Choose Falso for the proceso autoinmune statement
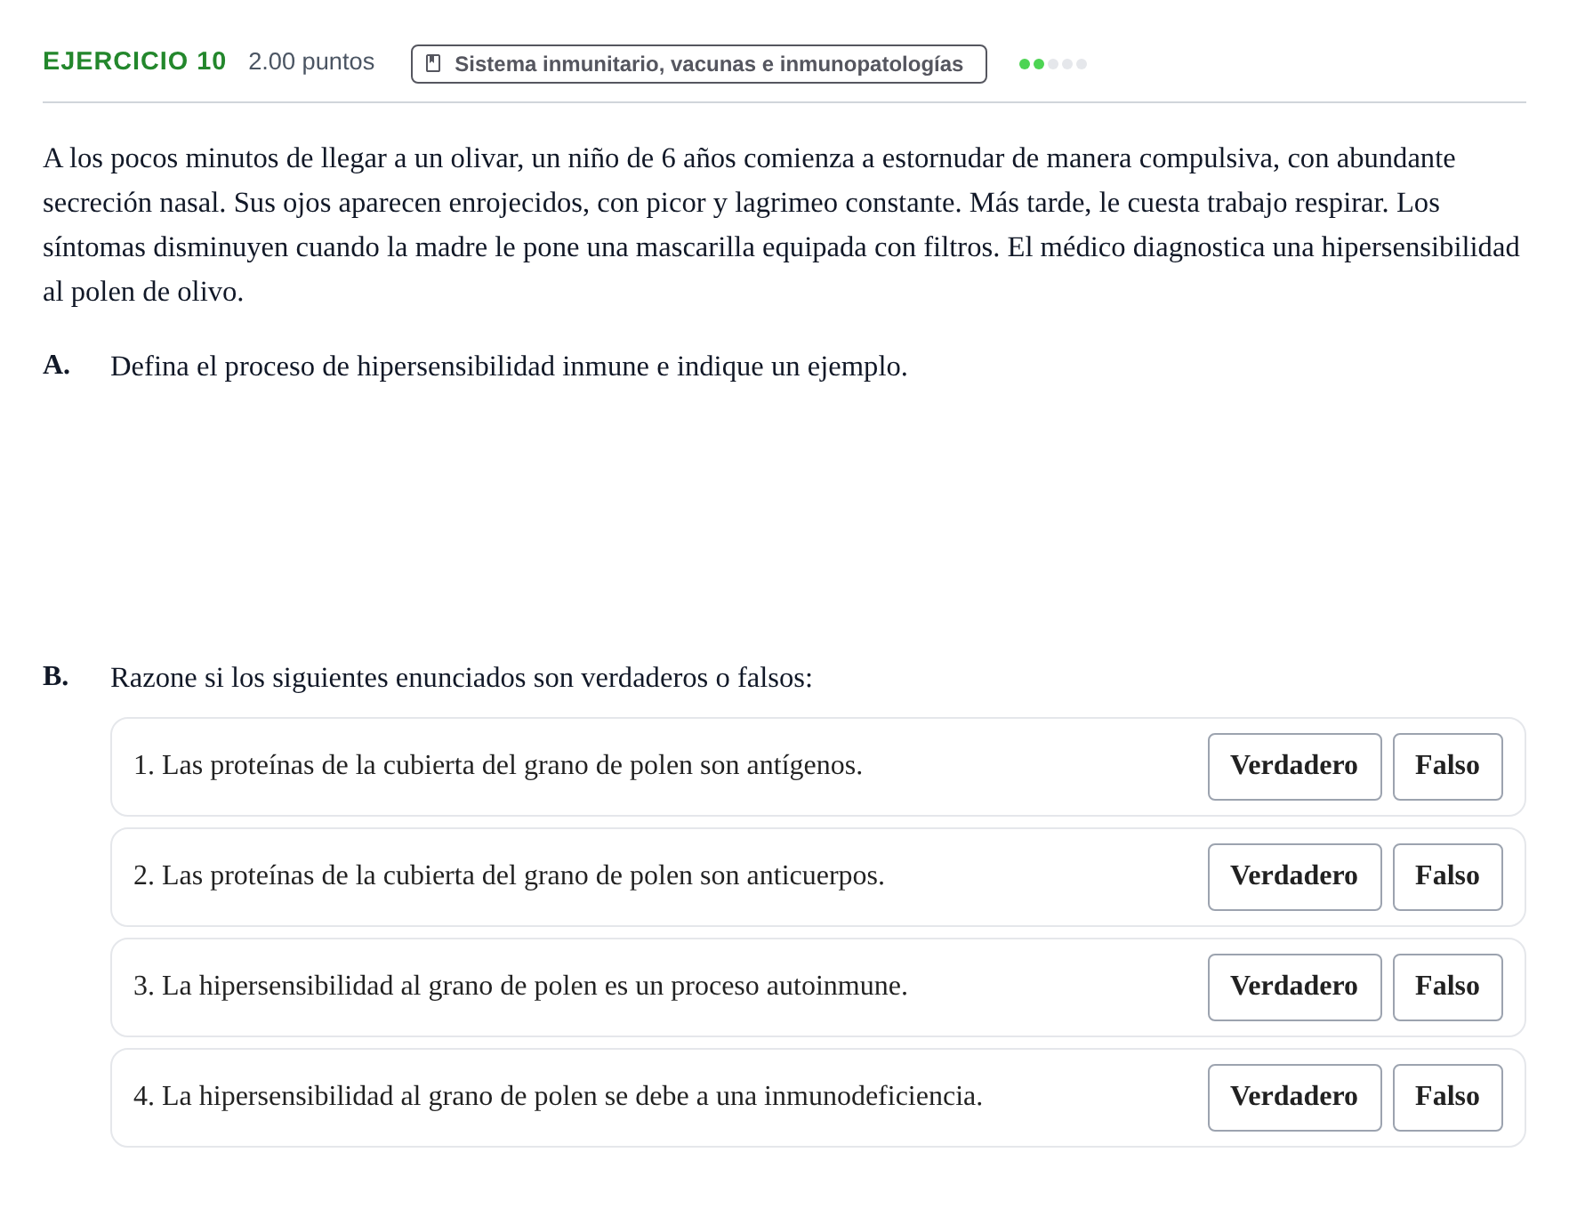Image resolution: width=1569 pixels, height=1217 pixels. 1447,987
